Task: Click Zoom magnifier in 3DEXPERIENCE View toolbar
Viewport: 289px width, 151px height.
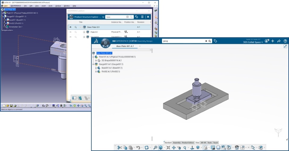Action: point(185,148)
